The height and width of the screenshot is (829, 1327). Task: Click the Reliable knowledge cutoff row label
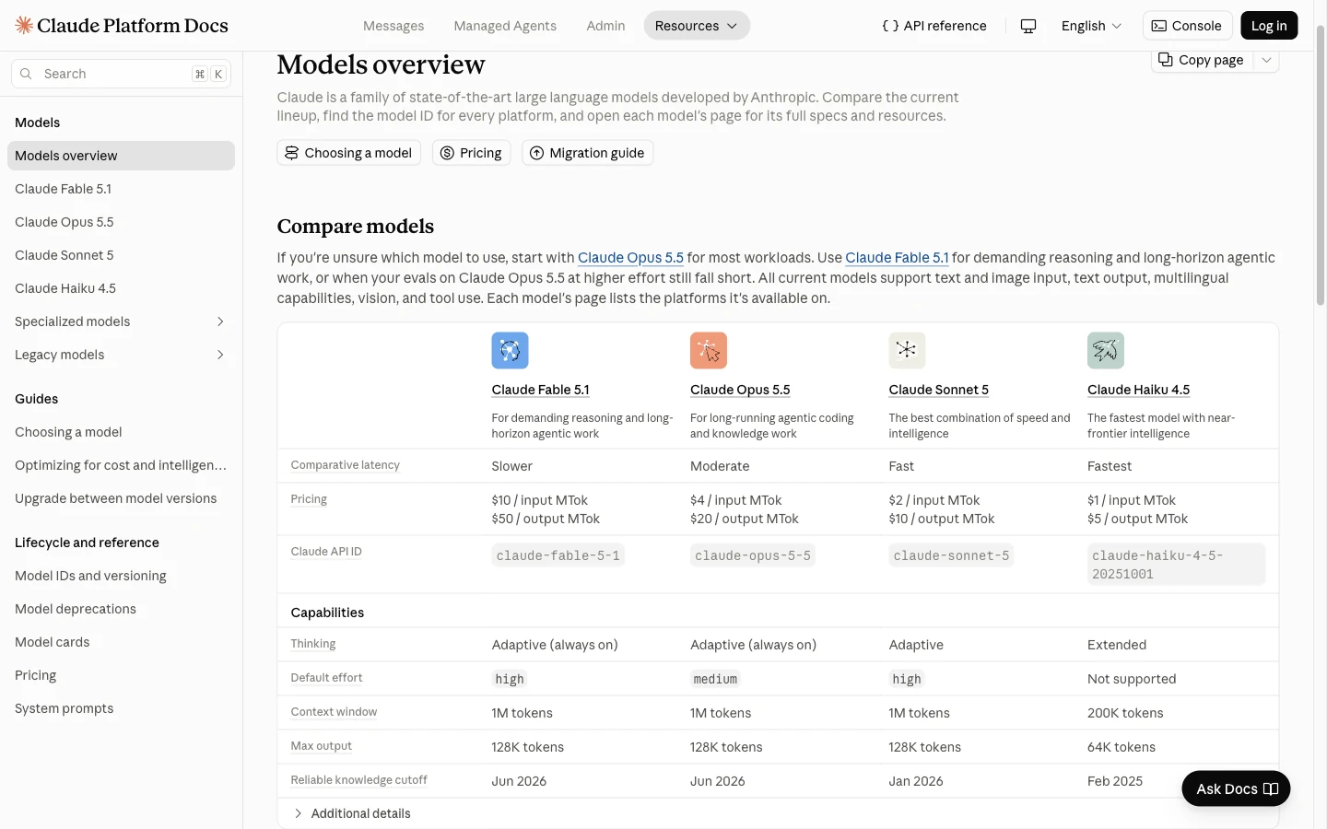click(x=358, y=780)
